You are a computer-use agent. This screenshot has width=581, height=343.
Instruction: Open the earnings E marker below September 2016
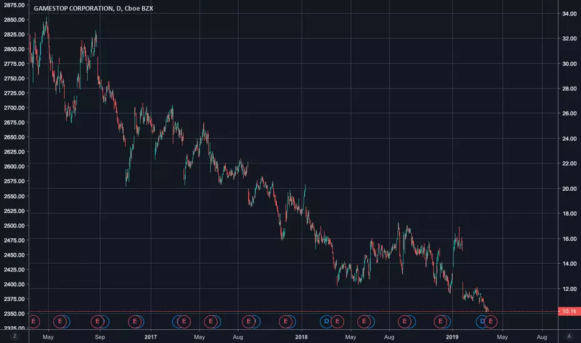[97, 321]
